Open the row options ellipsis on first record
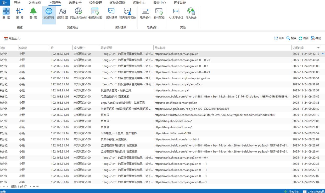The height and width of the screenshot is (193, 325). [323, 54]
